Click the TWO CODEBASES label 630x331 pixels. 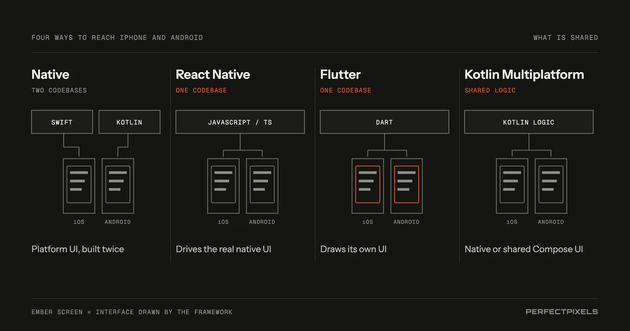click(x=59, y=90)
